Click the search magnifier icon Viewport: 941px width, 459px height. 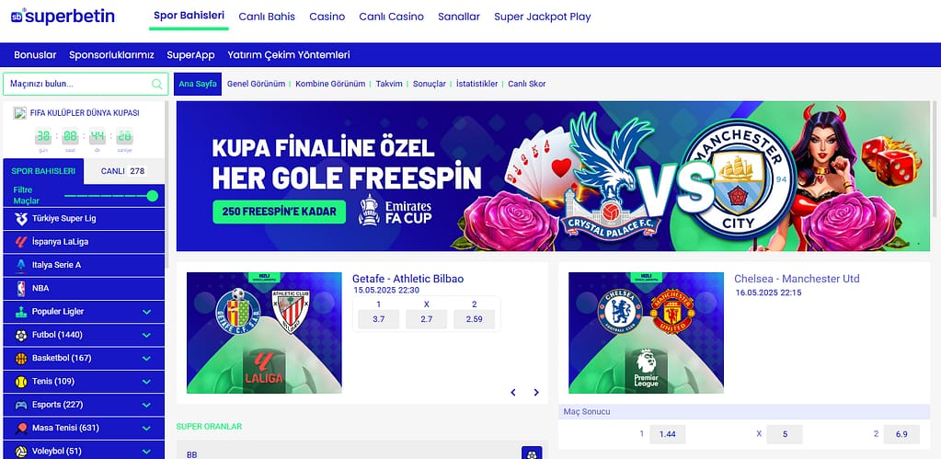pos(156,84)
